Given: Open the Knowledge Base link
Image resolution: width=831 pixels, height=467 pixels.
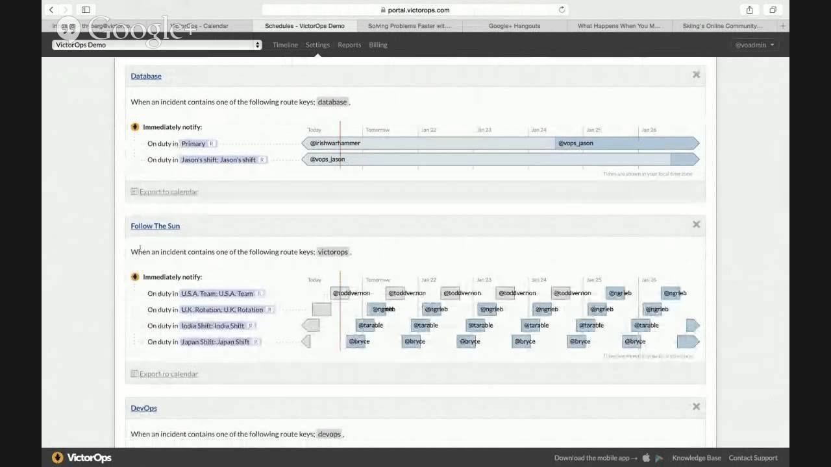Looking at the screenshot, I should pos(697,458).
